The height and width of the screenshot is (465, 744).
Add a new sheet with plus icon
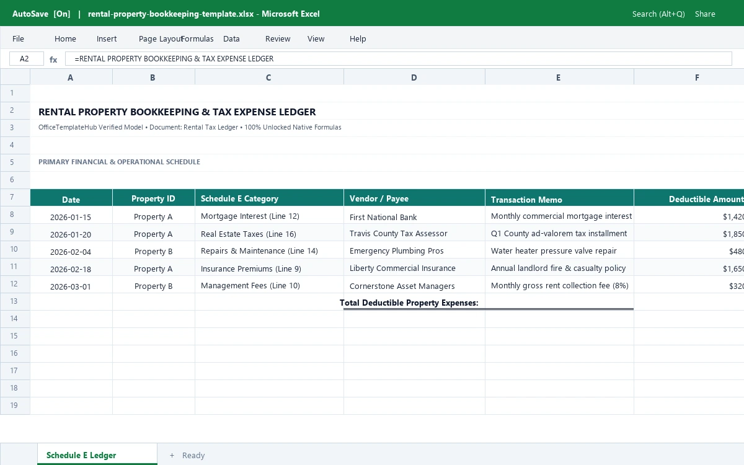172,455
